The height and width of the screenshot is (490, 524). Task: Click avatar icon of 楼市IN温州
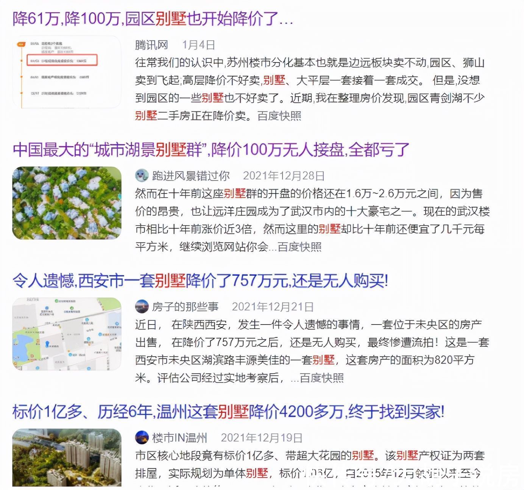point(142,438)
